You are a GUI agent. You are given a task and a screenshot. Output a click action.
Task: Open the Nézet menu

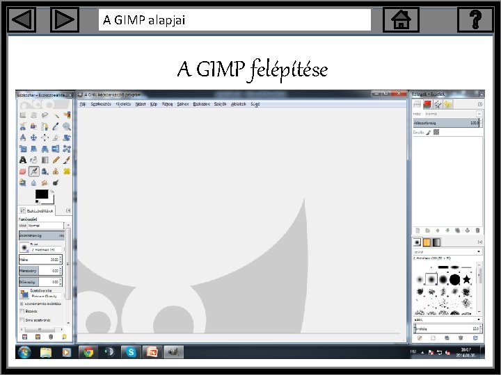141,104
